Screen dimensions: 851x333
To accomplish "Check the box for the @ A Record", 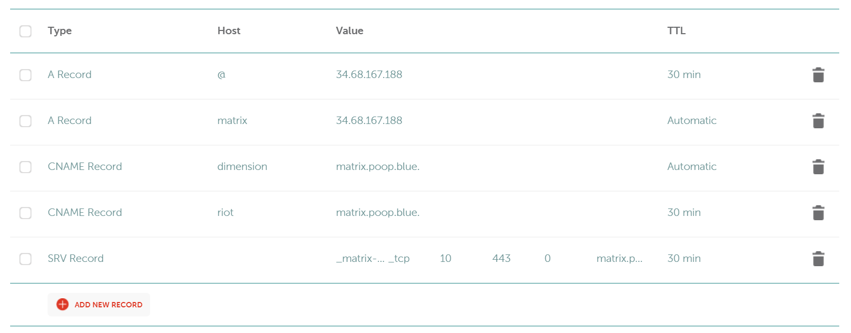I will [x=26, y=75].
